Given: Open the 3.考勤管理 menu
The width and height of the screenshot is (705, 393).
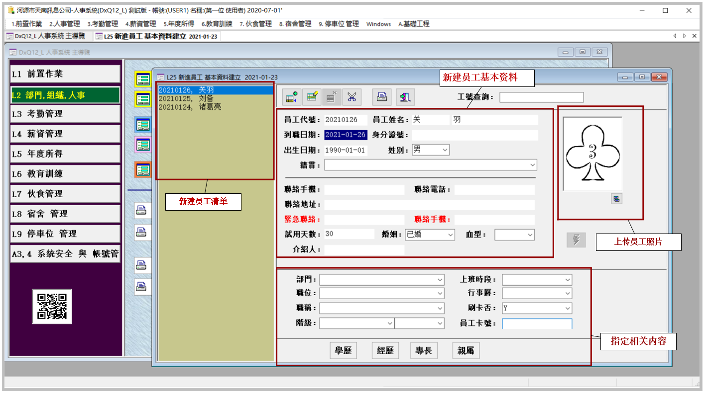Looking at the screenshot, I should coord(103,24).
